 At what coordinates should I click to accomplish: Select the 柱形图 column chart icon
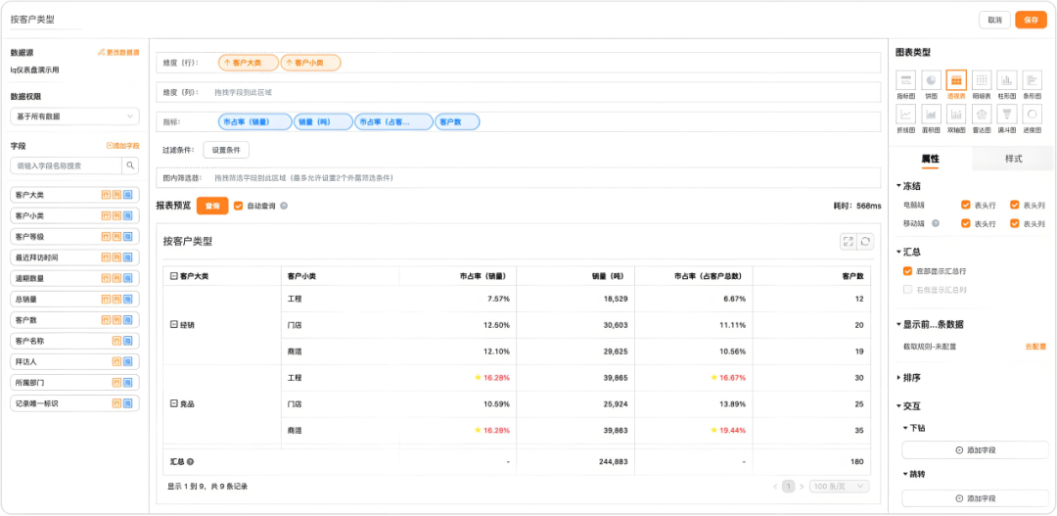pos(1007,80)
